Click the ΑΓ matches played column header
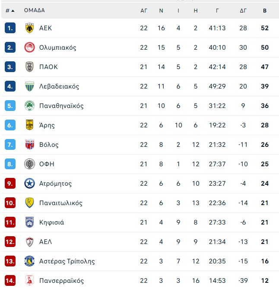This screenshot has width=279, height=288. coord(144,10)
